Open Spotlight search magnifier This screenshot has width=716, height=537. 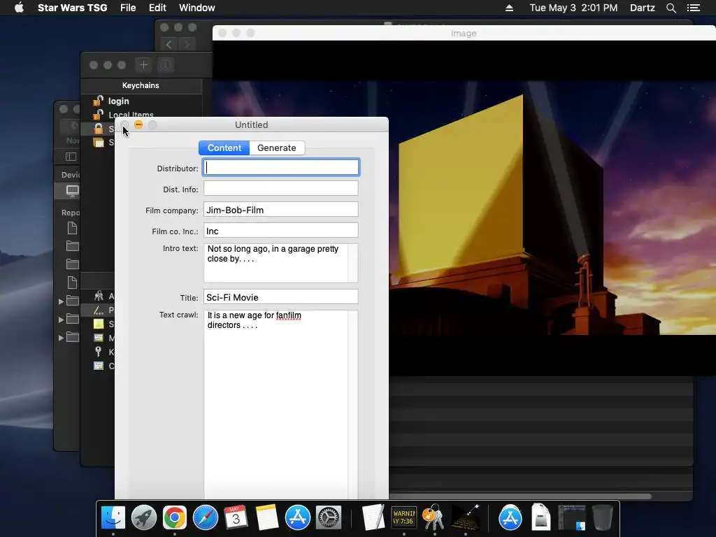point(671,8)
